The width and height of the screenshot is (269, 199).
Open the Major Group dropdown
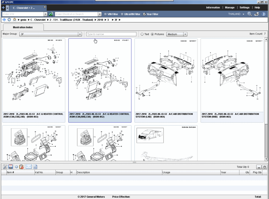80,34
